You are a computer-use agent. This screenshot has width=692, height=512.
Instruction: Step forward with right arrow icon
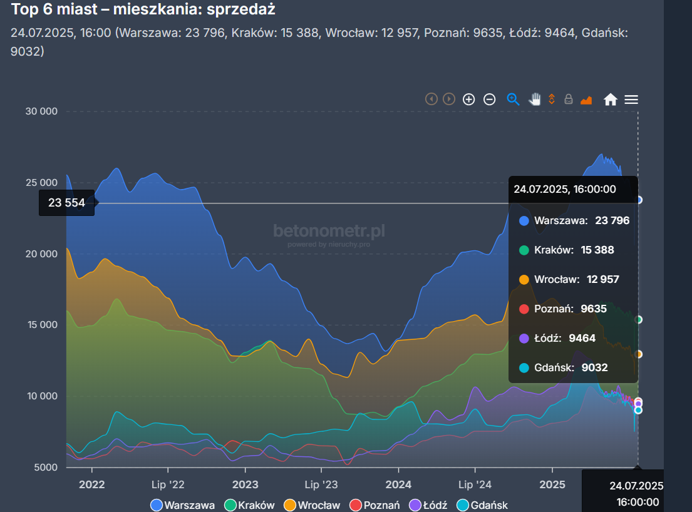(x=448, y=99)
